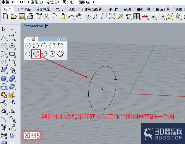Click the Zoom extents icon
The height and width of the screenshot is (144, 185).
pos(112,16)
